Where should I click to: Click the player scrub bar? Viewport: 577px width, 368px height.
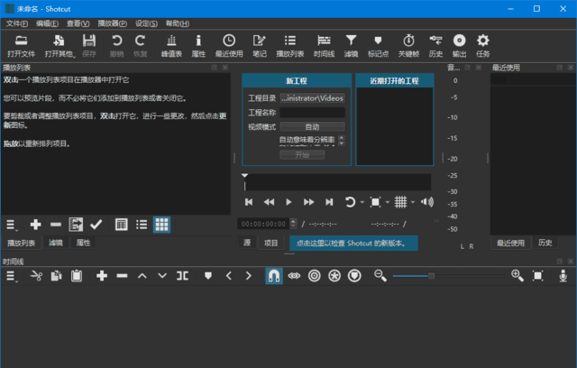click(337, 182)
